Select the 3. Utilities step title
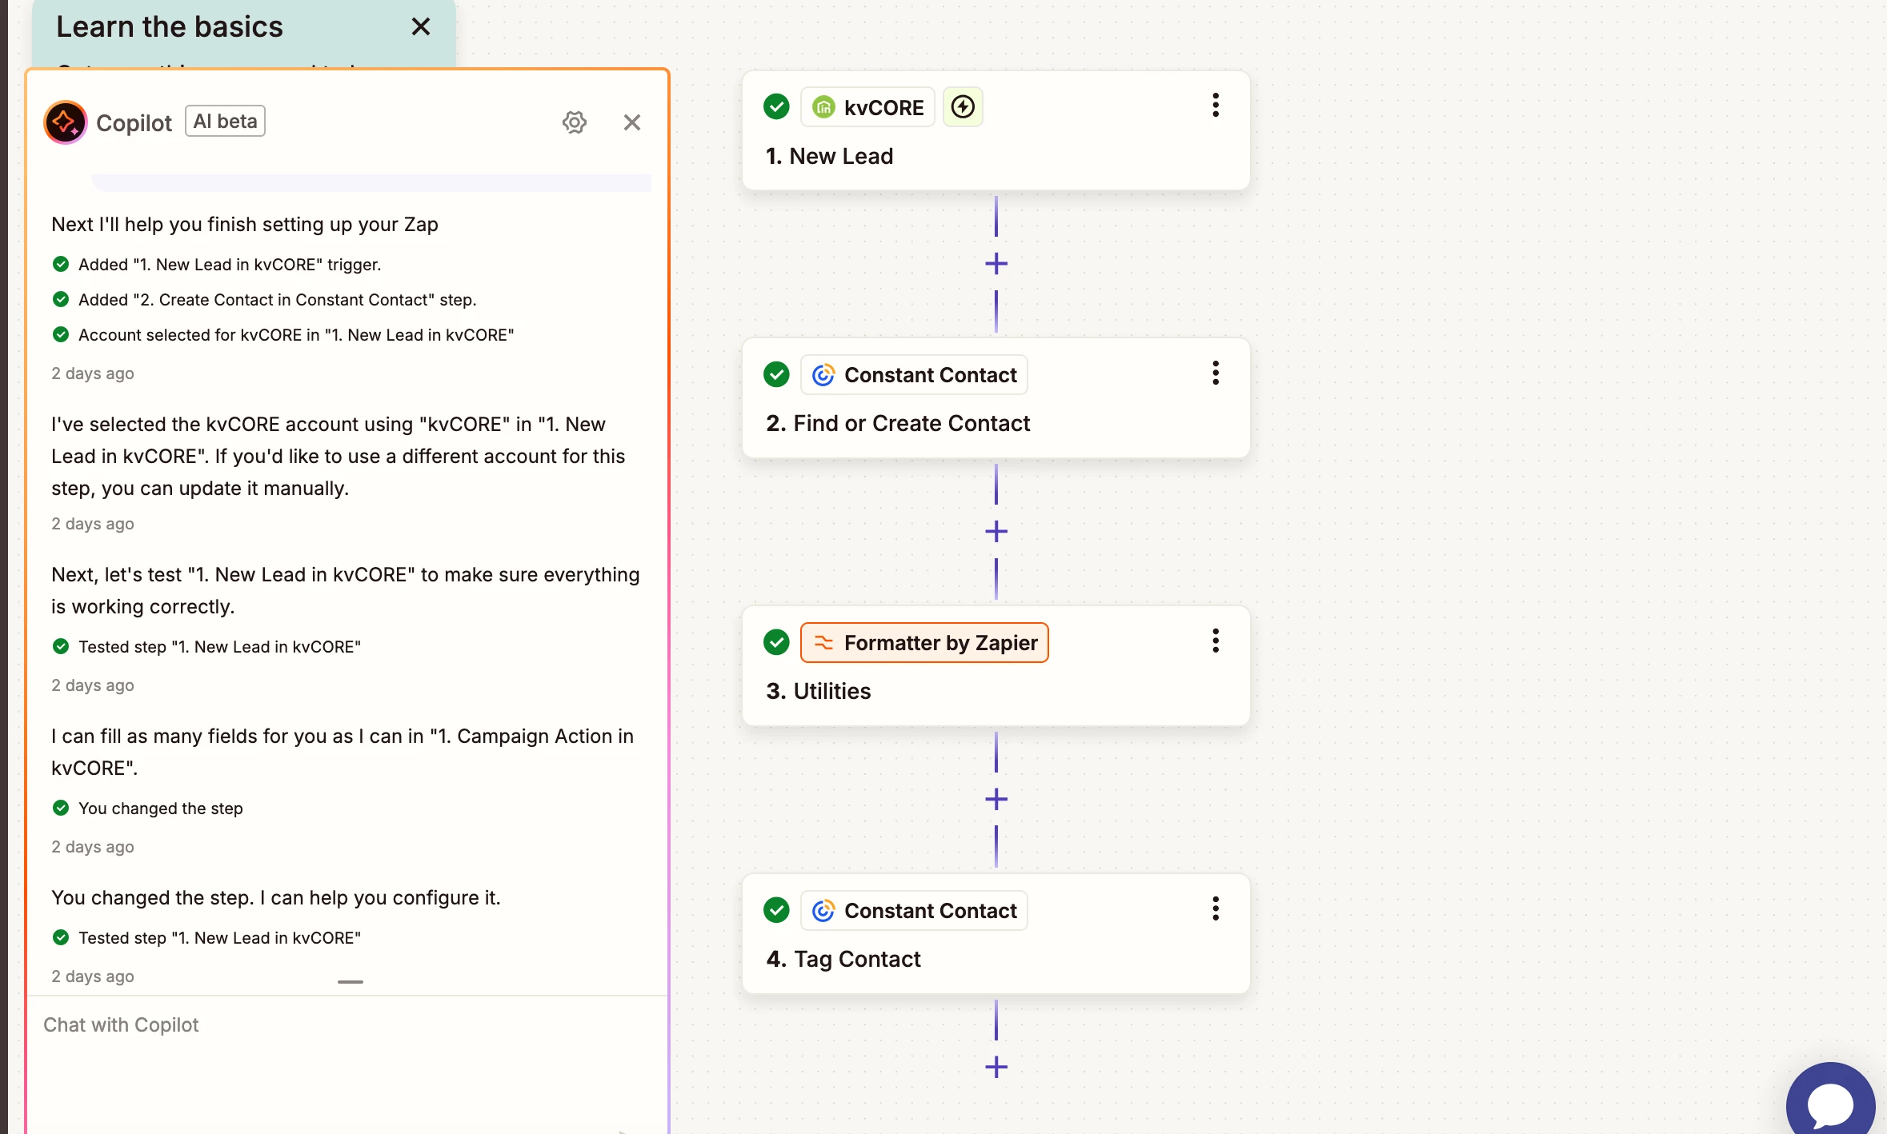Screen dimensions: 1887x1134 818,692
